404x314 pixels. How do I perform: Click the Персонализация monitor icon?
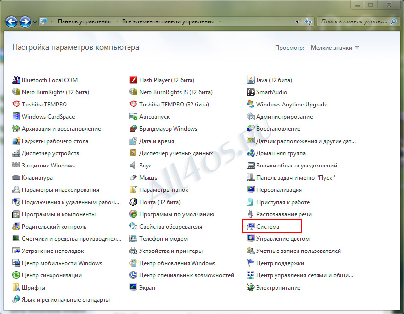tap(251, 189)
